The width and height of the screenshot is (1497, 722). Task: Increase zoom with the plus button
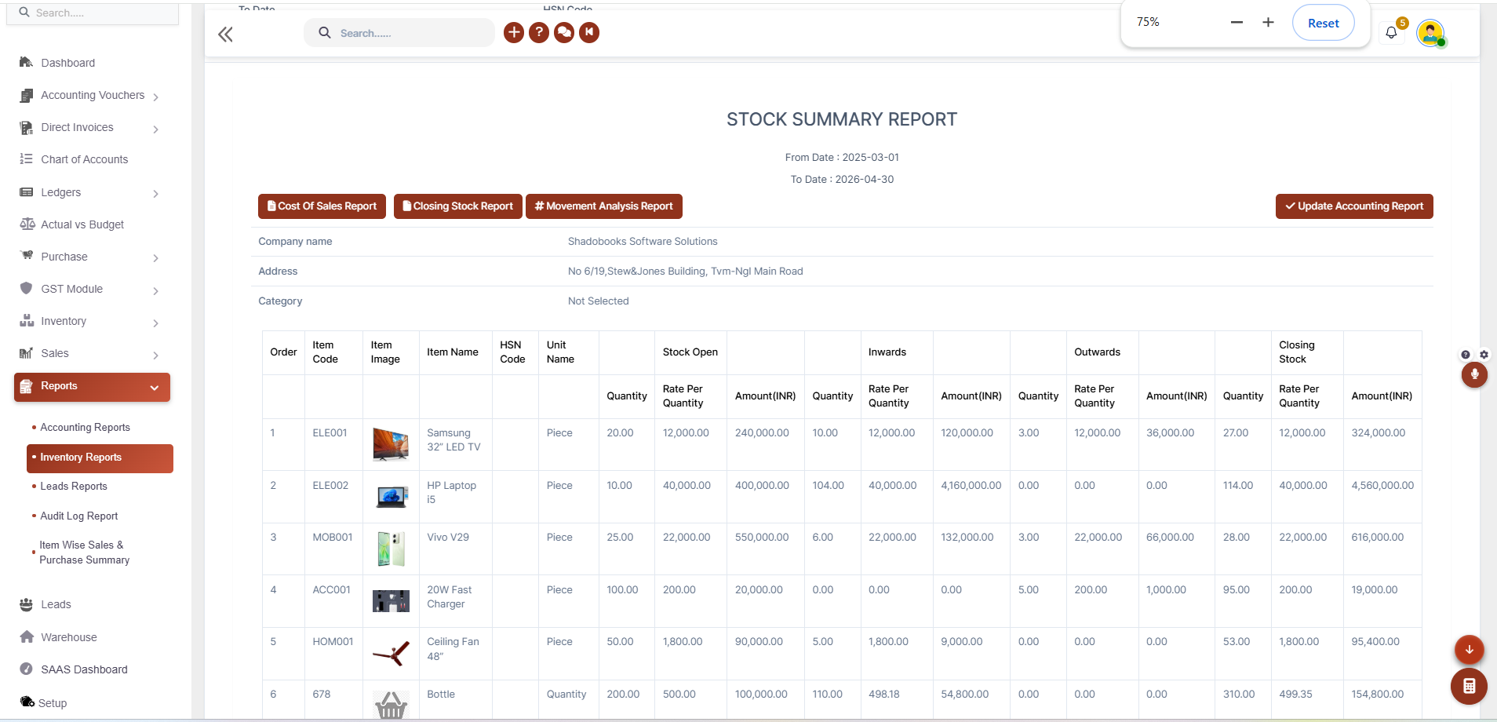coord(1268,22)
